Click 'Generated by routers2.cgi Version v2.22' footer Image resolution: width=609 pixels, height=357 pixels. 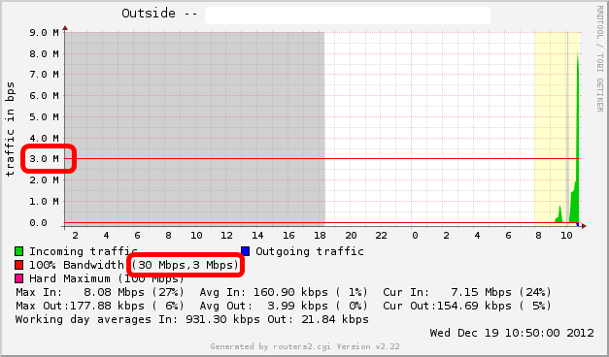pos(305,346)
